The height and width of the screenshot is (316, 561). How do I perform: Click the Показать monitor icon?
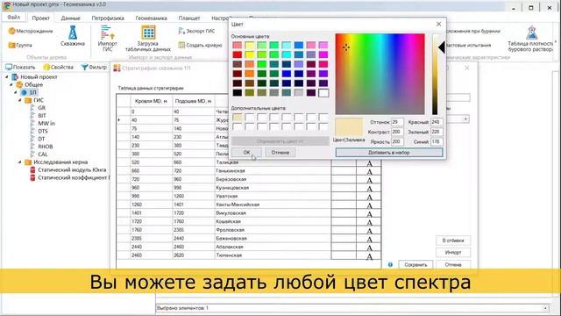(9, 67)
